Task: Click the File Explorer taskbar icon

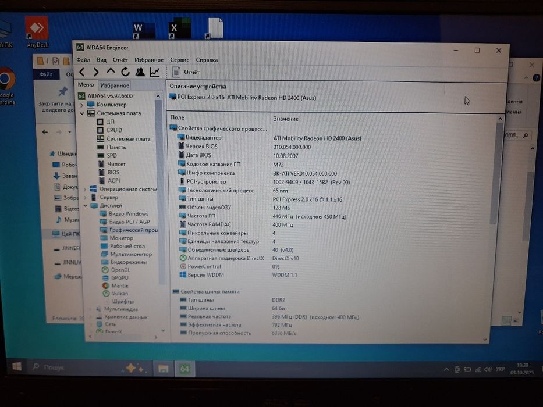Action: point(164,369)
